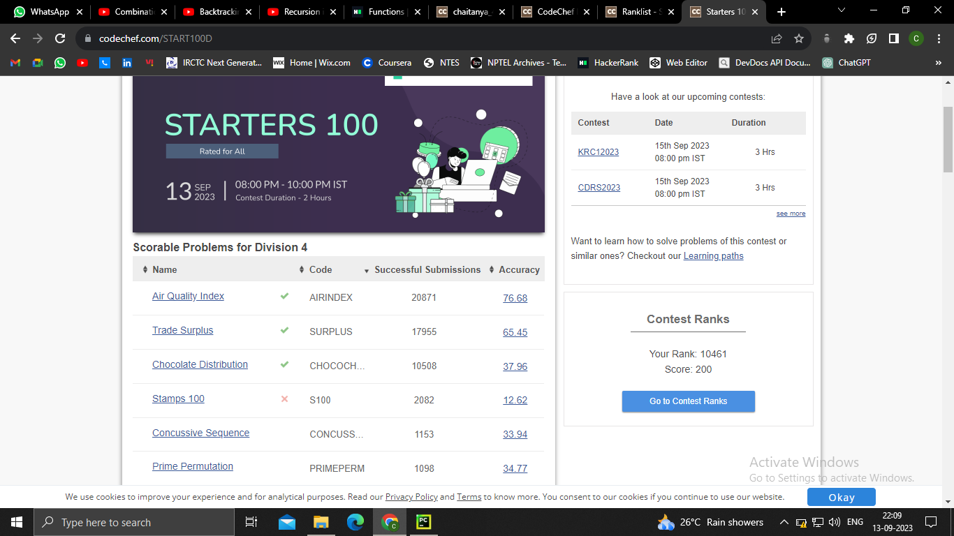Open the KRC12023 contest link
The image size is (954, 536).
599,152
